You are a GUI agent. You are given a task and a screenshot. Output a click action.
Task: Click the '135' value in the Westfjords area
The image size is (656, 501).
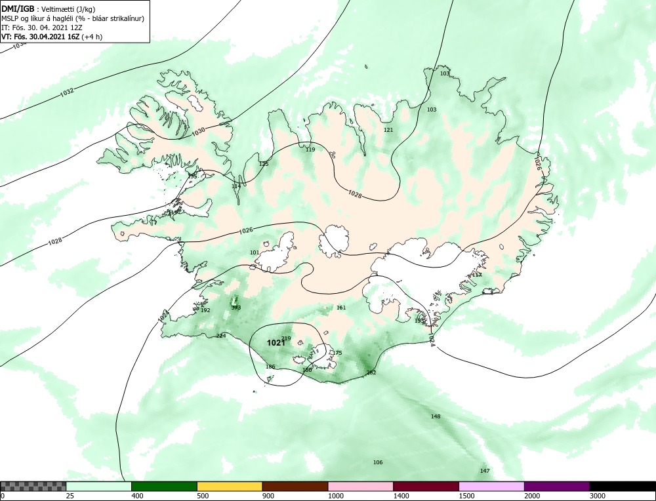[x=192, y=177]
